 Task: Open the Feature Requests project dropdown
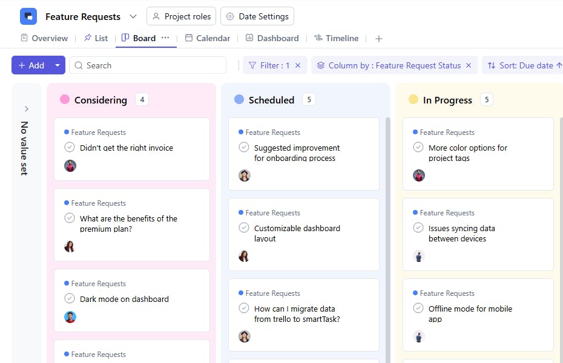pos(133,16)
